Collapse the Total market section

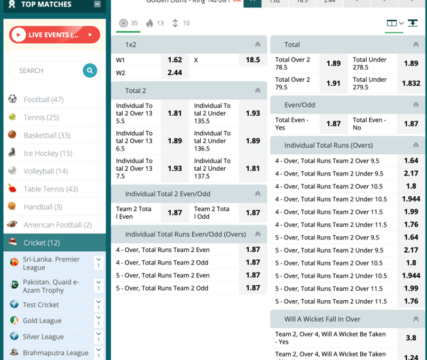tap(416, 44)
